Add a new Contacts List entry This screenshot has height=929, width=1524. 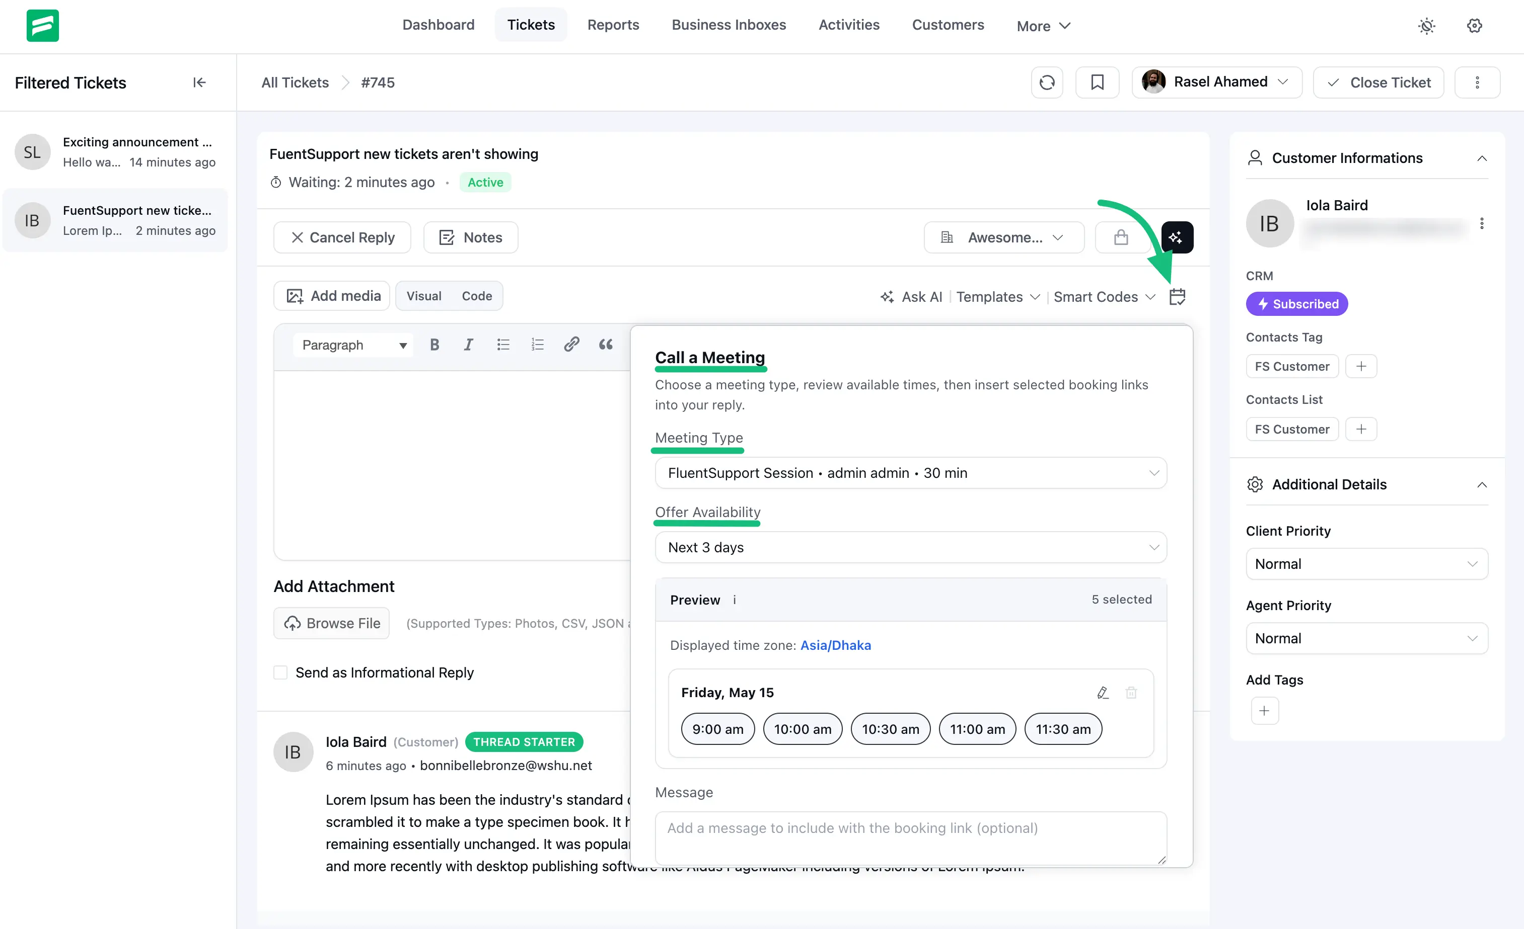click(x=1361, y=429)
